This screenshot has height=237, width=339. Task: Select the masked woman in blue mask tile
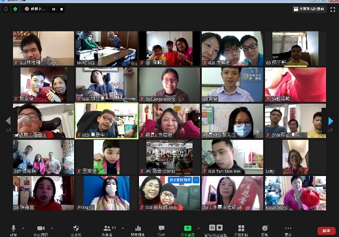pyautogui.click(x=232, y=121)
